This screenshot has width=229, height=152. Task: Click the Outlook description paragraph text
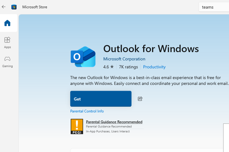149,80
